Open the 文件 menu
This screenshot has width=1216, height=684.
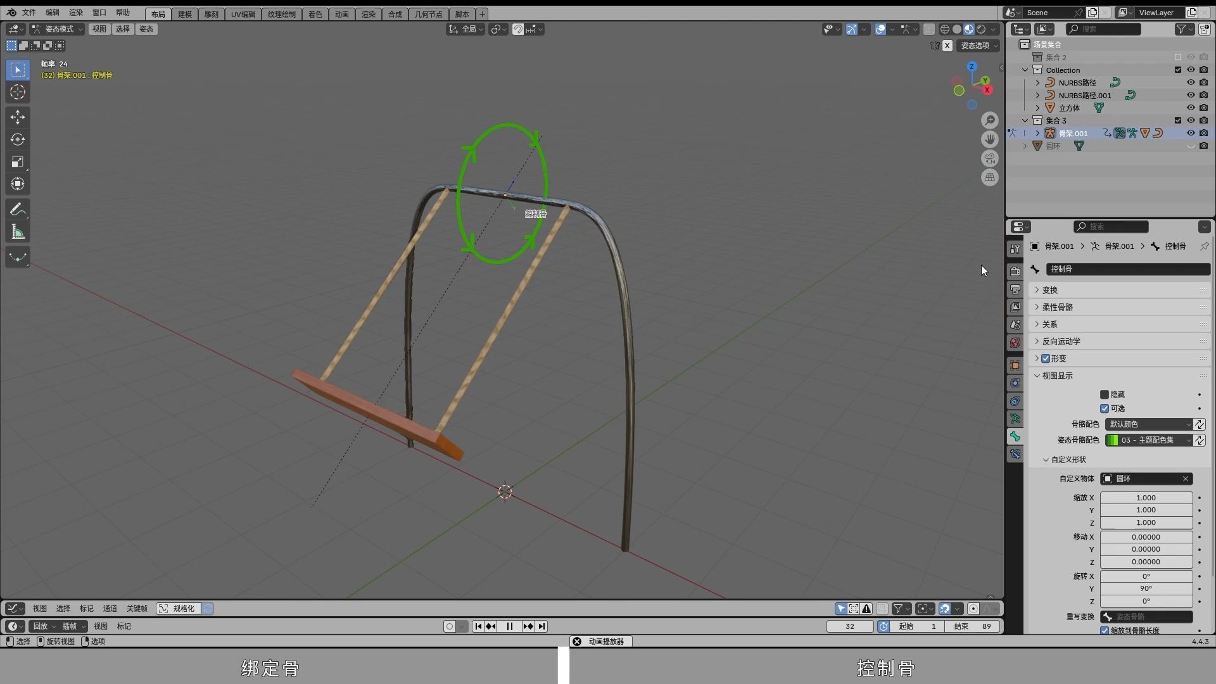pyautogui.click(x=29, y=13)
